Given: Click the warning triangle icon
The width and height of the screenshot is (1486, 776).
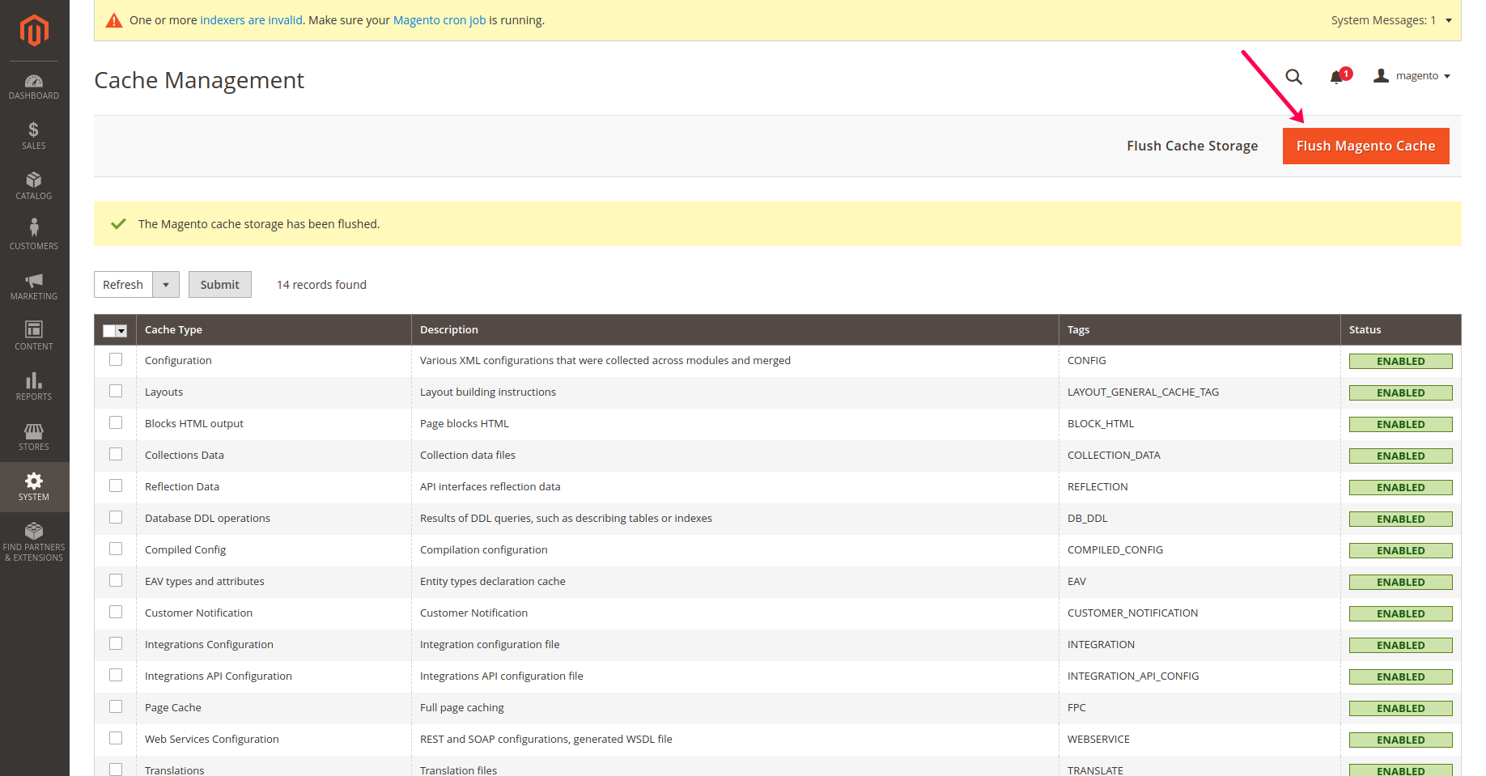Looking at the screenshot, I should [114, 20].
